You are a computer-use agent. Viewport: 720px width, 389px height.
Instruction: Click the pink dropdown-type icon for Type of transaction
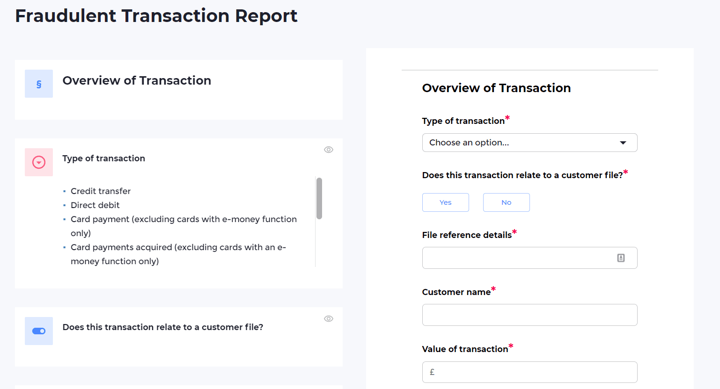(39, 162)
